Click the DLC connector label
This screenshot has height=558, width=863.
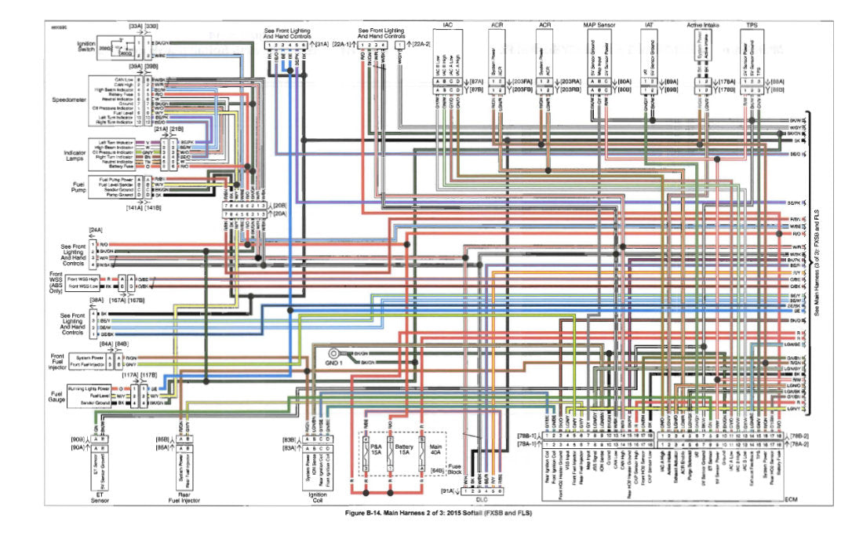pyautogui.click(x=480, y=499)
